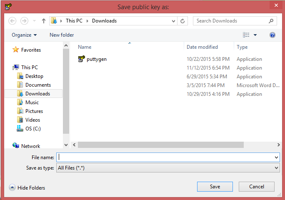Click the Favorites star in navigation pane
Viewport: 285px width, 200px height.
[16, 50]
